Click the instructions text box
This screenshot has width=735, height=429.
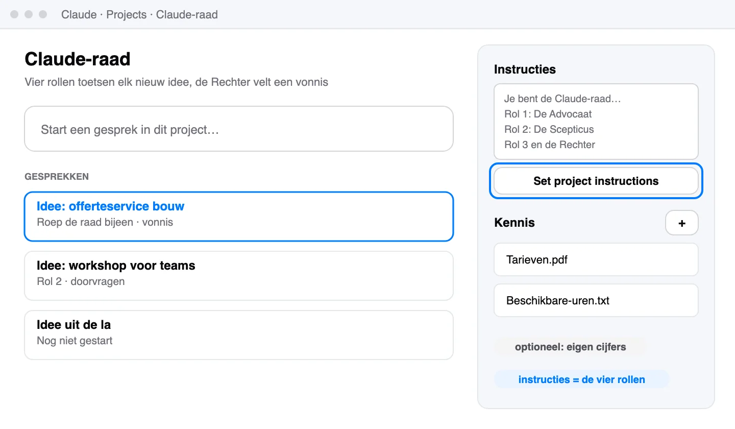596,122
